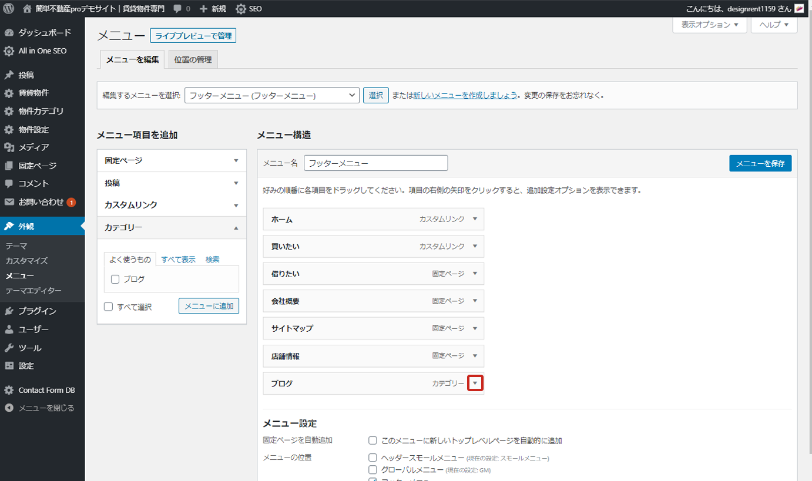Screen dimensions: 812x481
Task: Check the ブログ category checkbox
Action: pos(115,280)
